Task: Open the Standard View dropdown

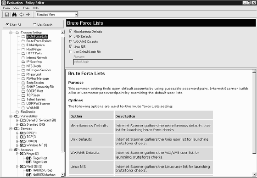Action: [x=76, y=15]
